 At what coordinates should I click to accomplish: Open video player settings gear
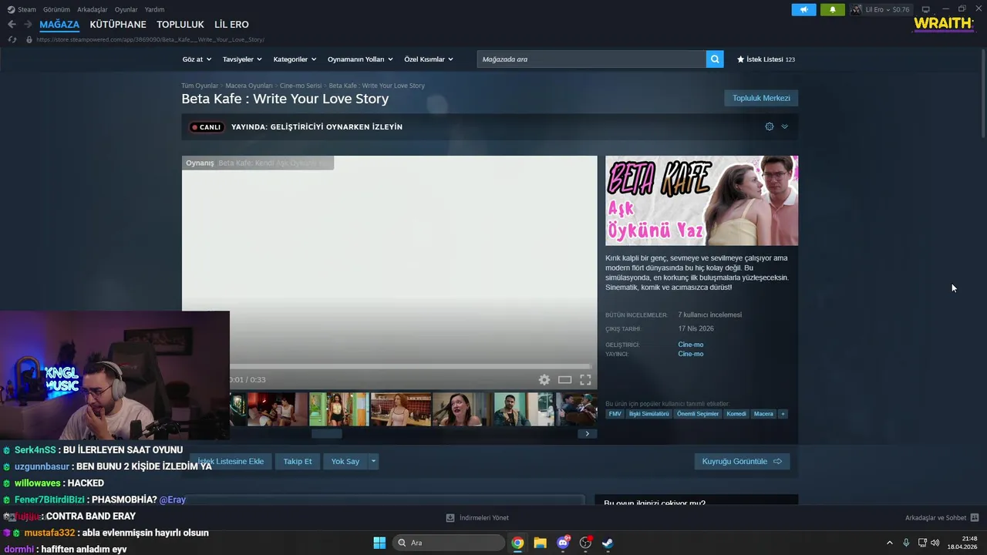tap(544, 380)
